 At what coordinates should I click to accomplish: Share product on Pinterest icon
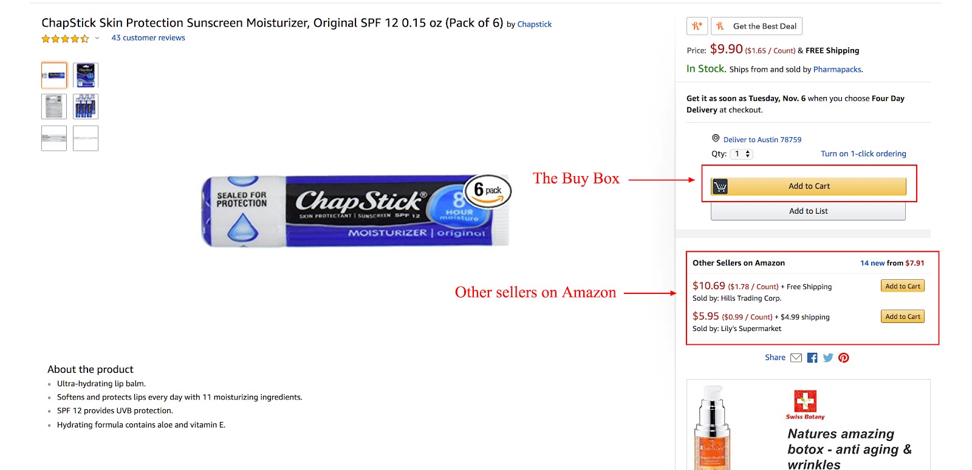pos(844,358)
